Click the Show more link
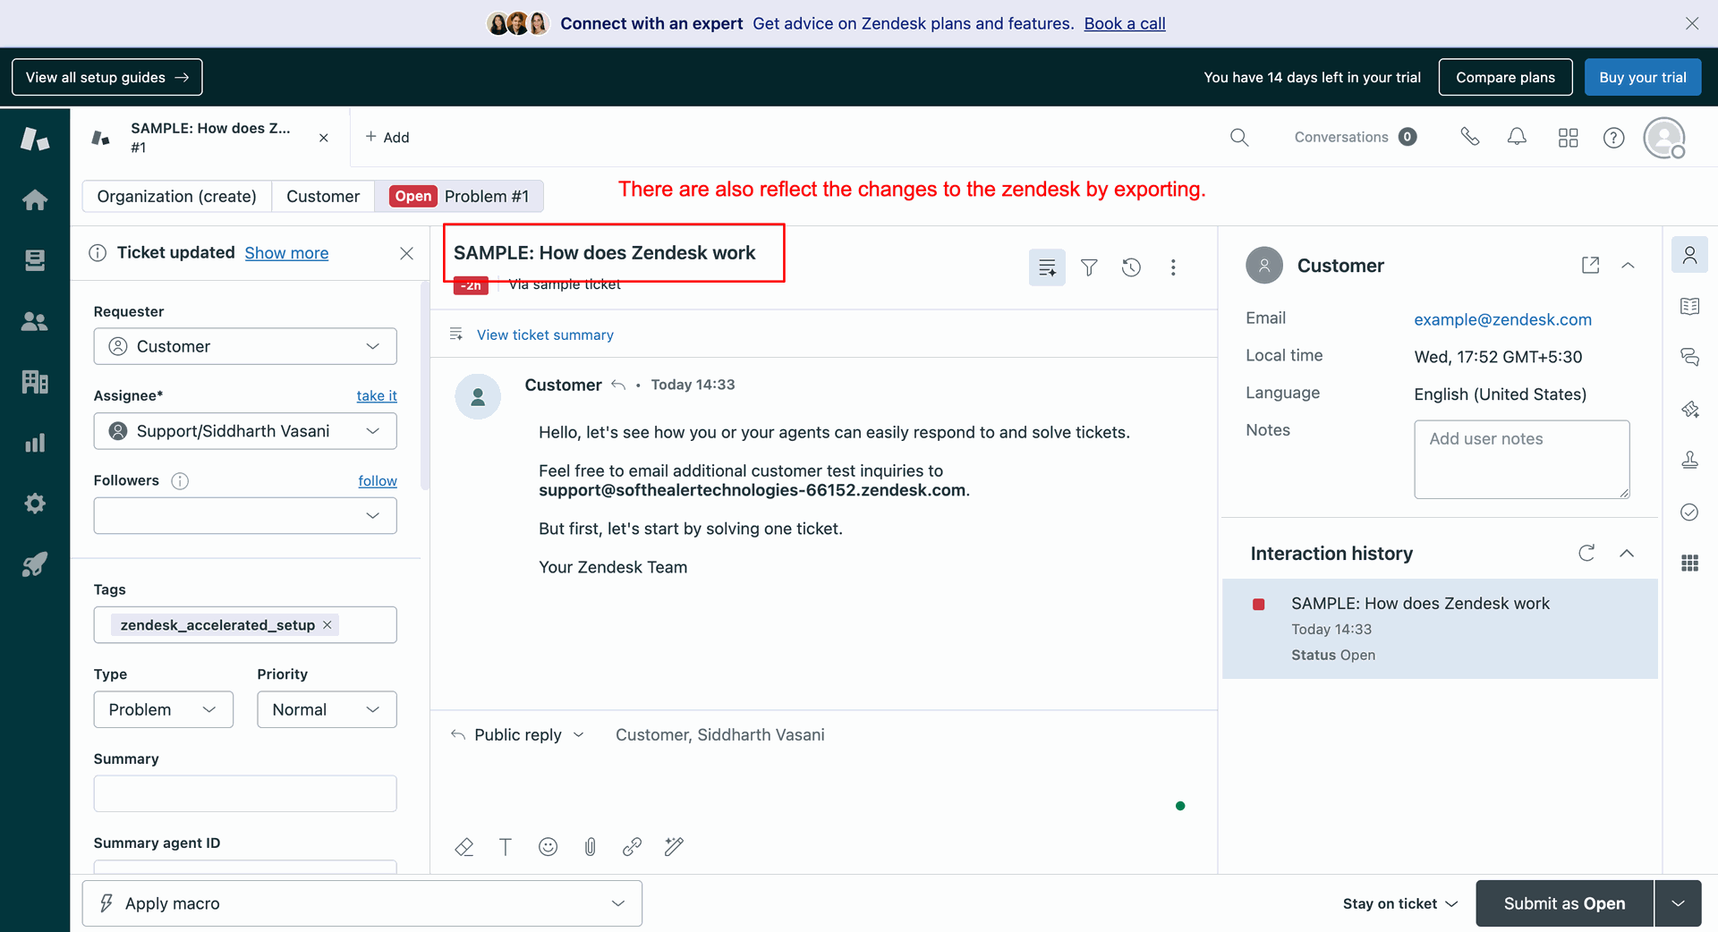1718x932 pixels. point(286,253)
